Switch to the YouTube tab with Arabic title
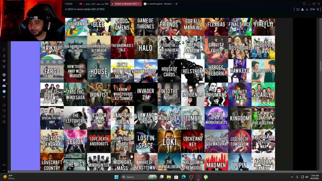The image size is (322, 181). coord(94,4)
